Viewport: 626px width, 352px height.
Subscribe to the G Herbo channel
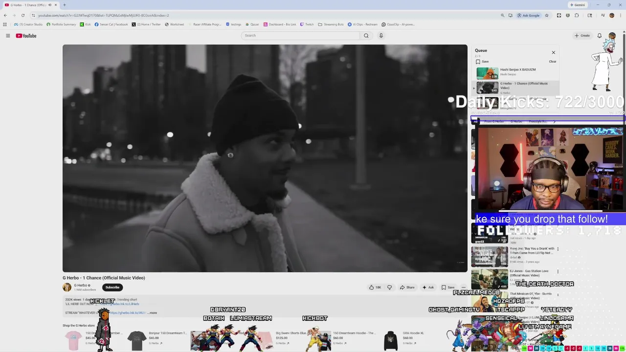coord(112,287)
